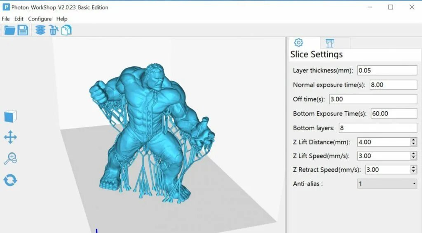This screenshot has width=422, height=233.
Task: Maximize the Photon WorkShop window
Action: coord(391,7)
